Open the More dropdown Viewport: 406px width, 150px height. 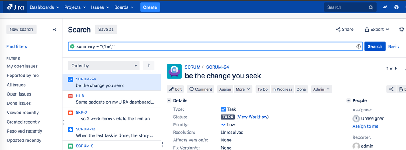tap(243, 89)
